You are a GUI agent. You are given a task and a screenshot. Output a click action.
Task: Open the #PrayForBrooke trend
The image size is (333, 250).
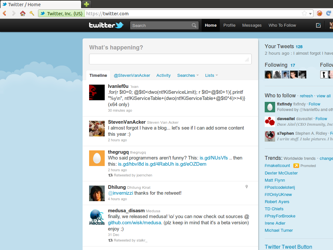pyautogui.click(x=280, y=216)
